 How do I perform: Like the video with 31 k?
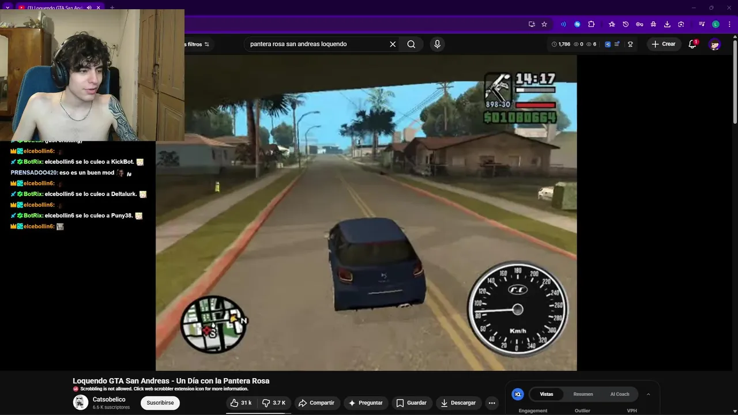[241, 403]
